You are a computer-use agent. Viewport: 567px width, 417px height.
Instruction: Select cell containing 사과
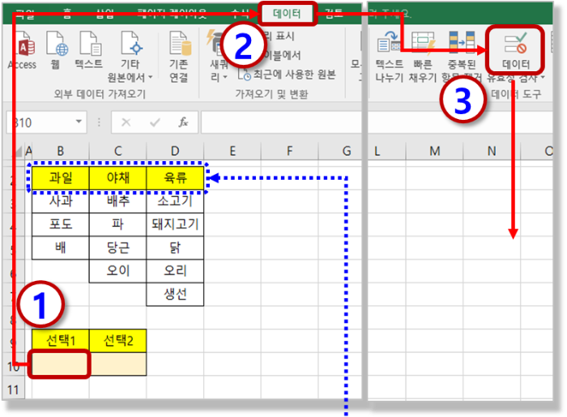(61, 202)
